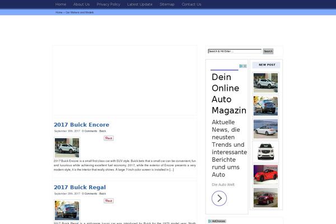Click the September 29th, 2017 date text

coord(67,194)
